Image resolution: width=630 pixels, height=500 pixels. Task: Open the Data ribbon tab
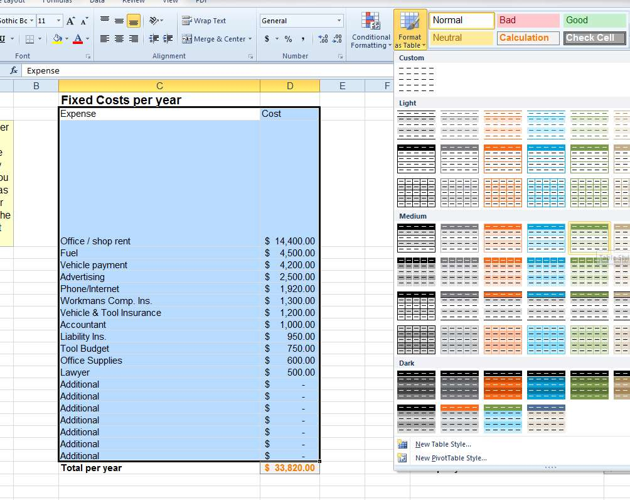tap(97, 2)
